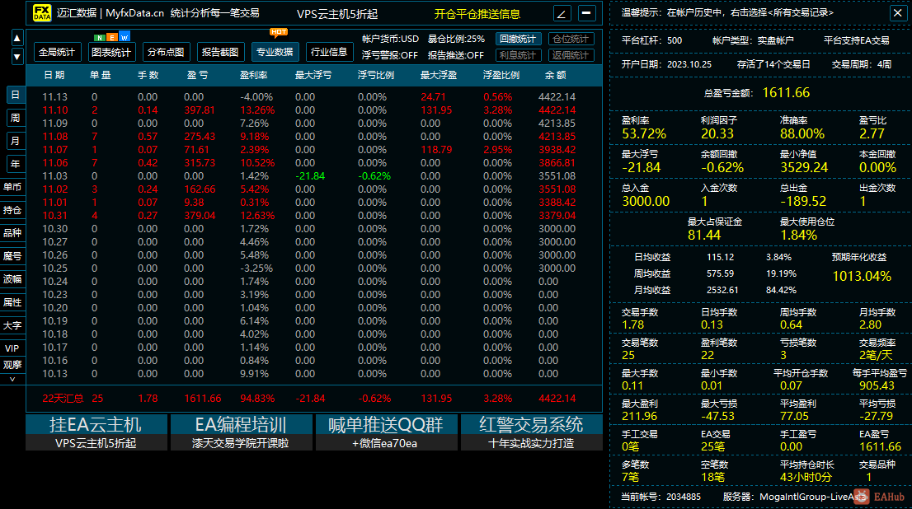Click the 开仓平仓推送信息 link

[x=477, y=14]
